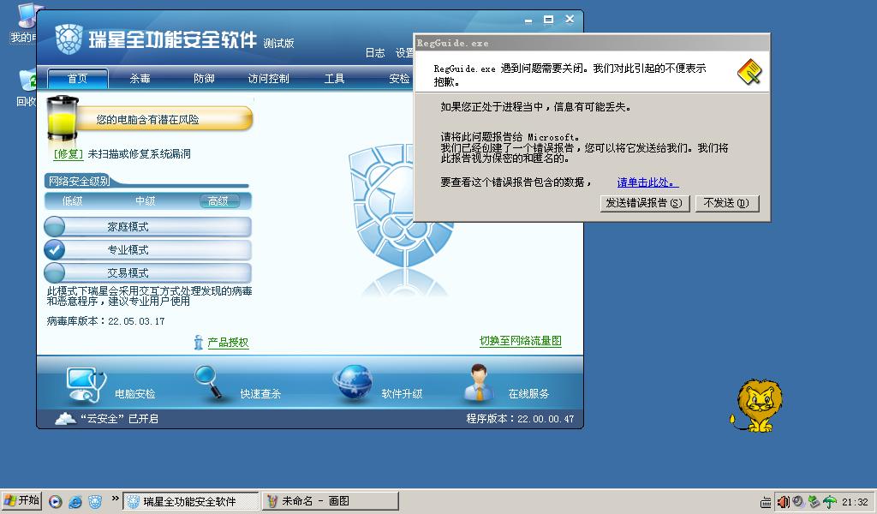Click the Rising lion desktop mascot
The image size is (877, 514).
point(757,405)
